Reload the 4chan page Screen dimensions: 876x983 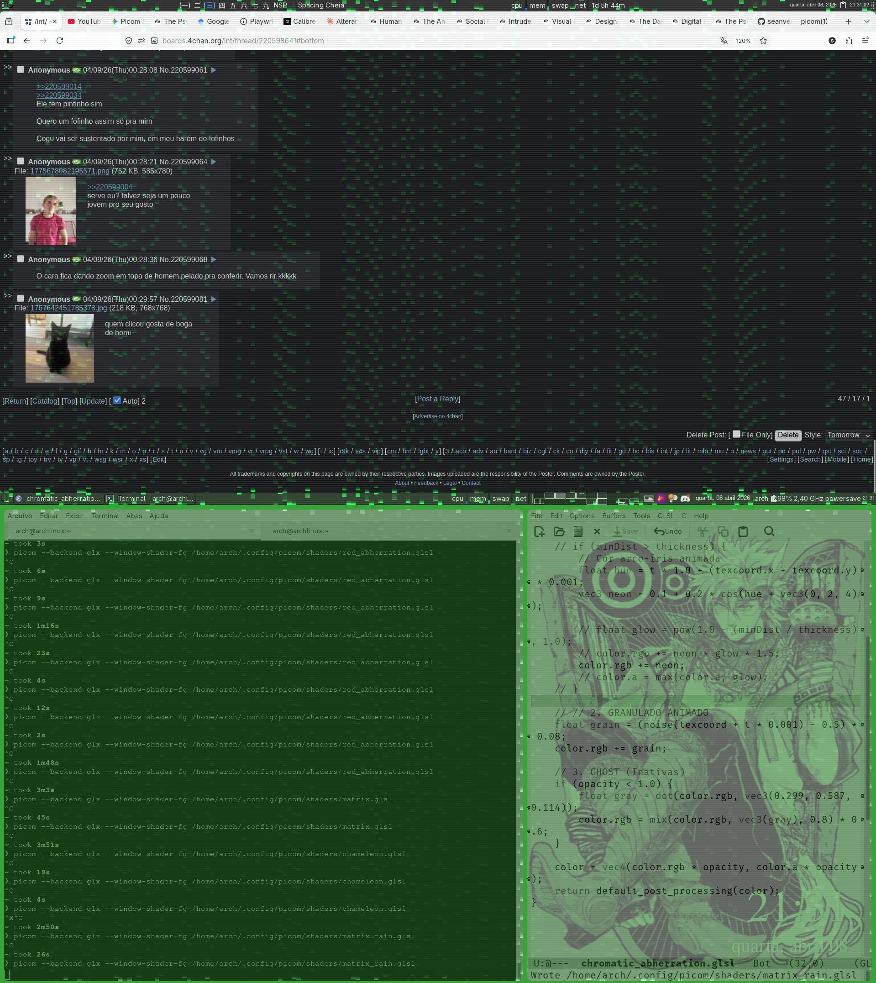point(60,41)
